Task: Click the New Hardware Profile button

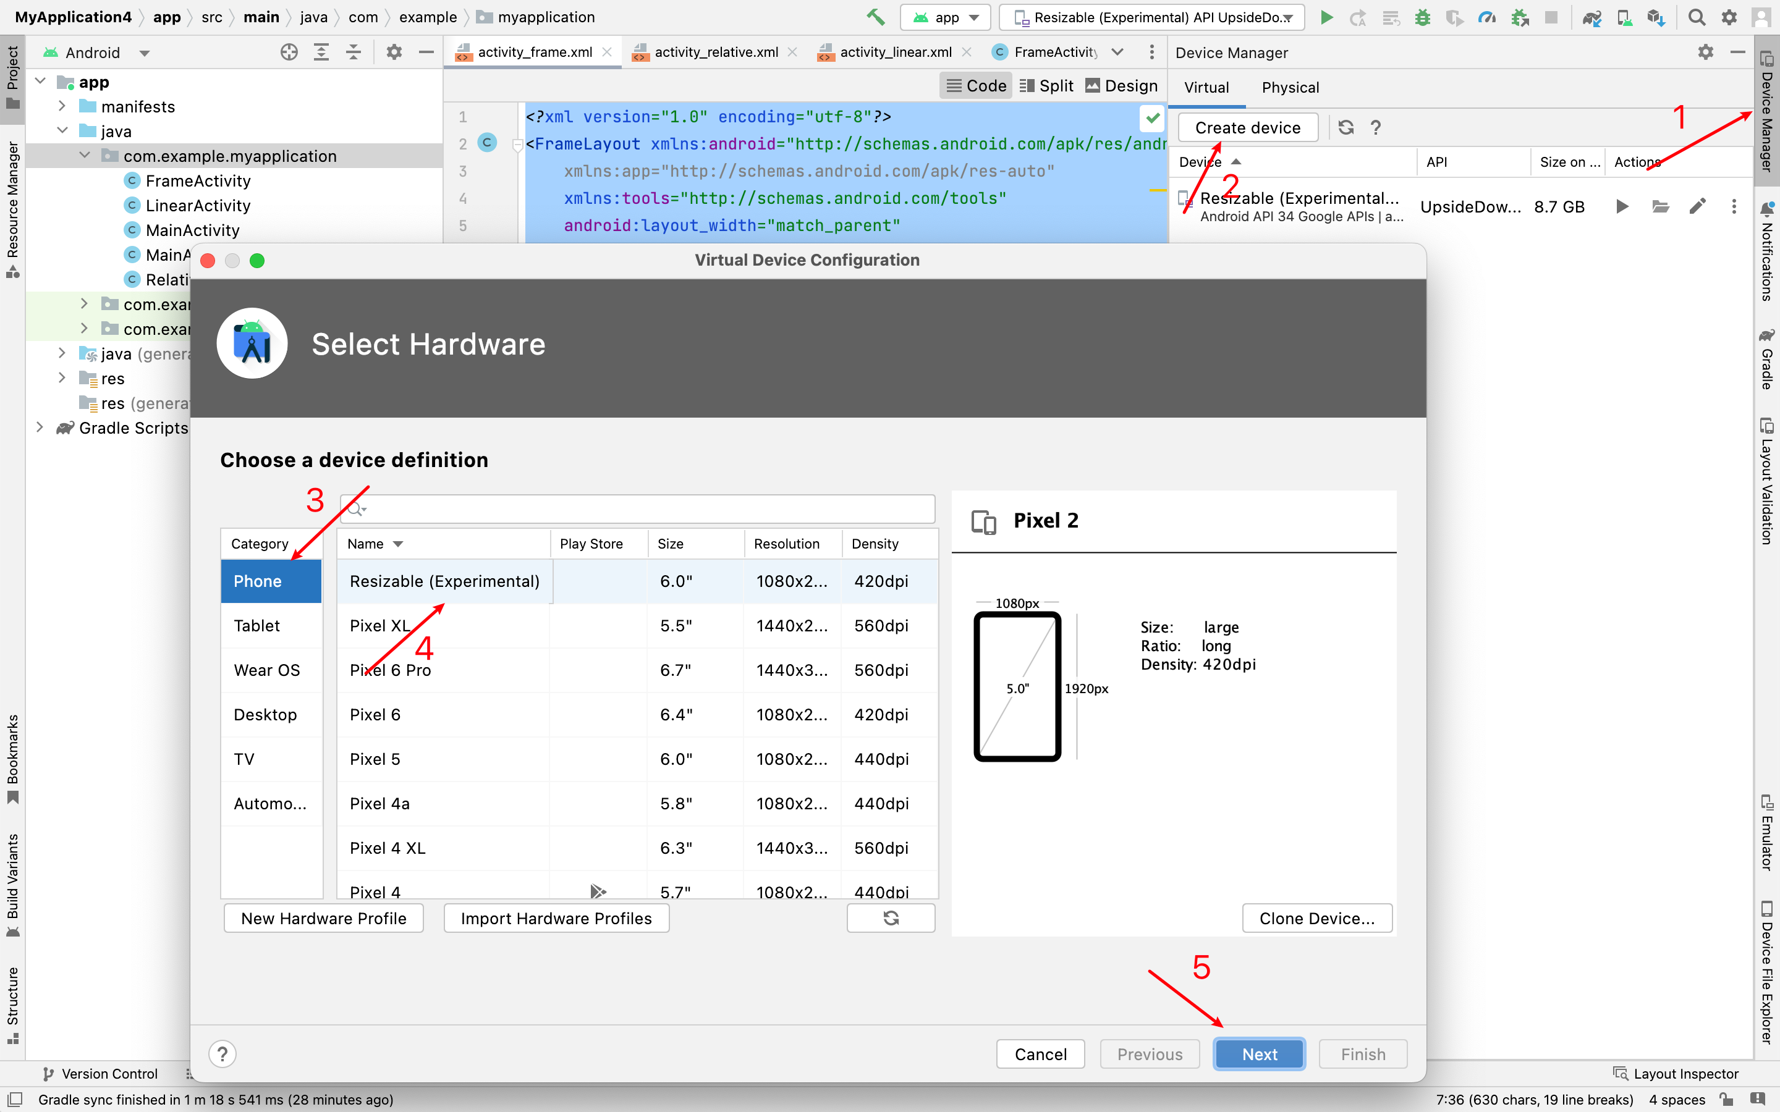Action: coord(324,919)
